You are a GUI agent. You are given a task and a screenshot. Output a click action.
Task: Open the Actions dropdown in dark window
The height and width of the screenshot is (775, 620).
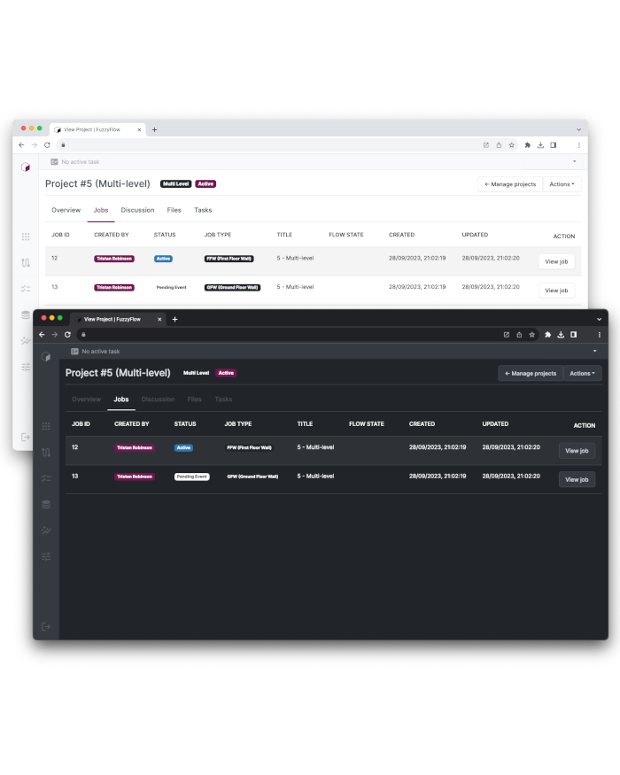582,374
